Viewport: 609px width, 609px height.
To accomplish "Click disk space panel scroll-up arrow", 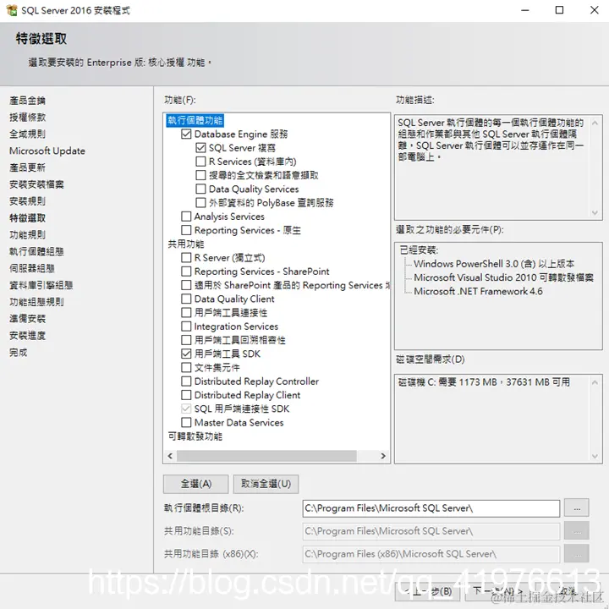I will click(595, 382).
